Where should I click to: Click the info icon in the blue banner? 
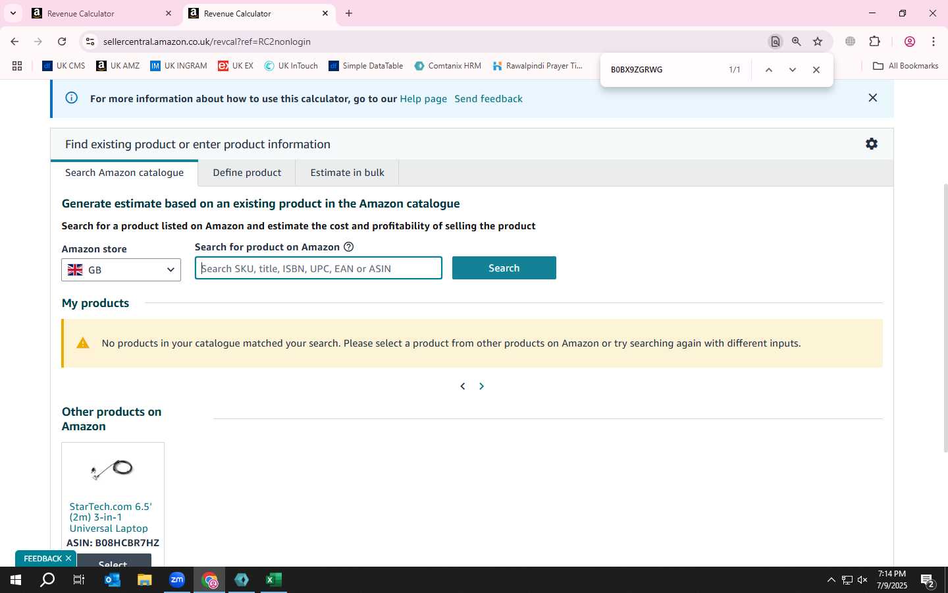coord(72,98)
